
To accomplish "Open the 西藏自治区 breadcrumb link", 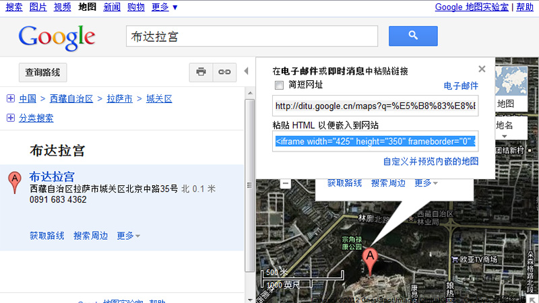I will click(x=71, y=99).
